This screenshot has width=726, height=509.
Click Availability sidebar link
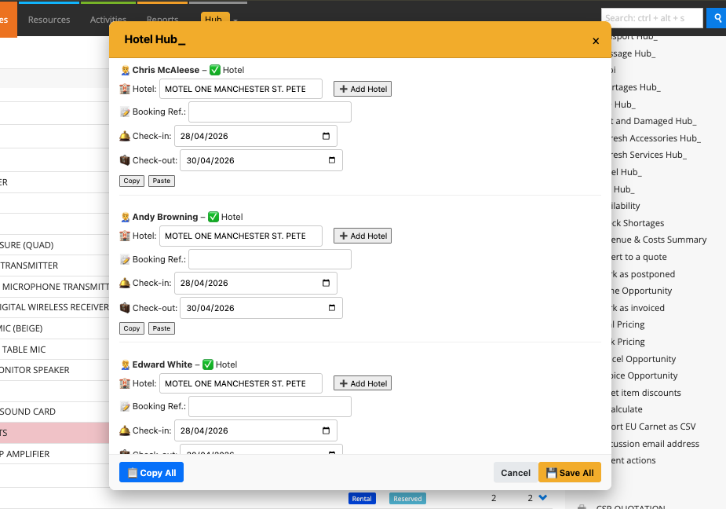click(x=626, y=206)
